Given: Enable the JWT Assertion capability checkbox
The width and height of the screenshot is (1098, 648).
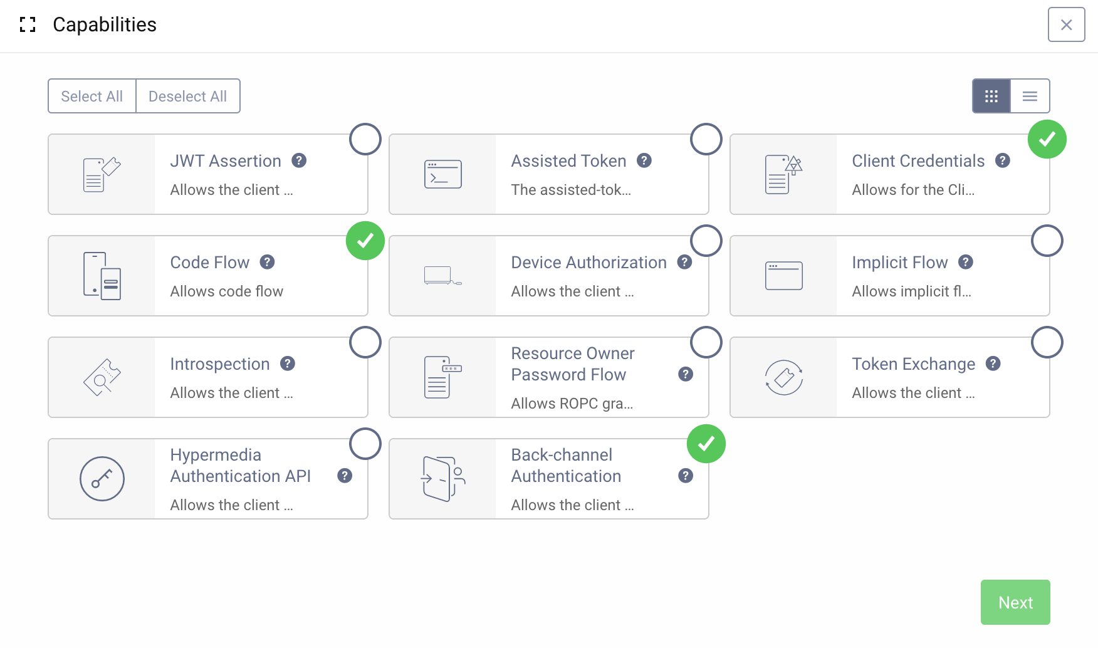Looking at the screenshot, I should click(x=365, y=139).
